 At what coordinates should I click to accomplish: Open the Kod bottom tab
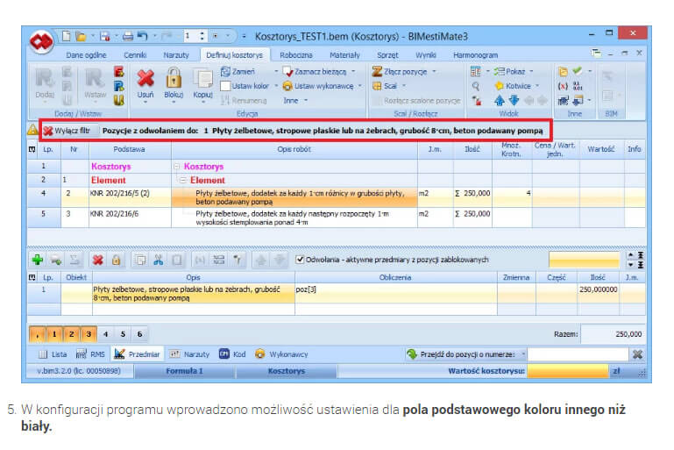[232, 354]
